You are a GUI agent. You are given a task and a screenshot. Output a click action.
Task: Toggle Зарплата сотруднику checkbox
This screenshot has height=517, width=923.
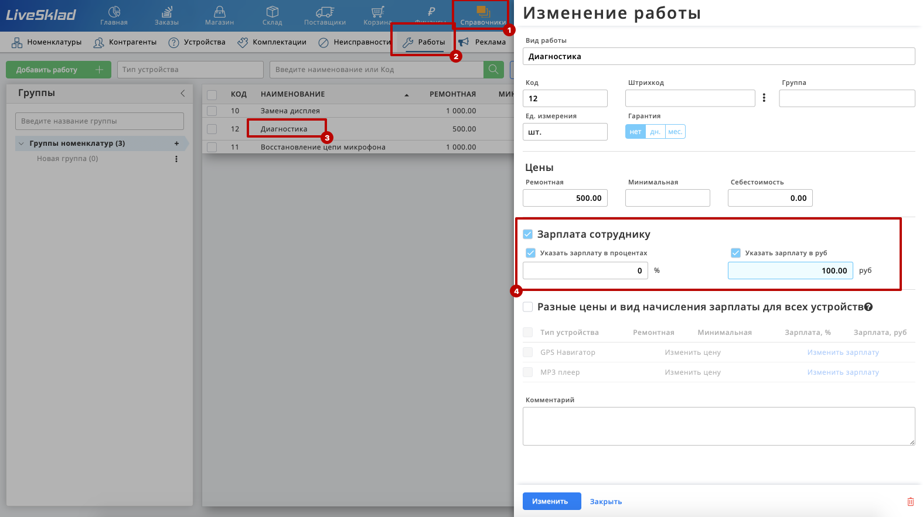coord(528,234)
